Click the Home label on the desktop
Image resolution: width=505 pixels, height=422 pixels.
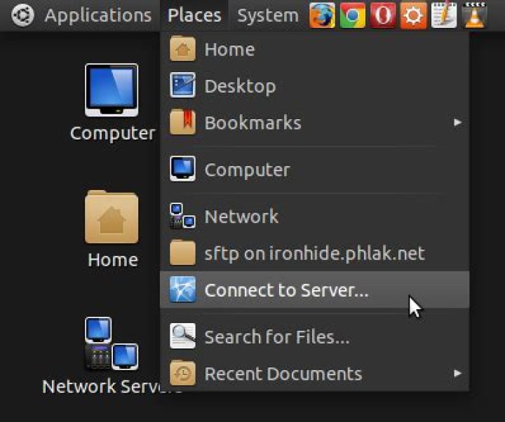pos(113,259)
